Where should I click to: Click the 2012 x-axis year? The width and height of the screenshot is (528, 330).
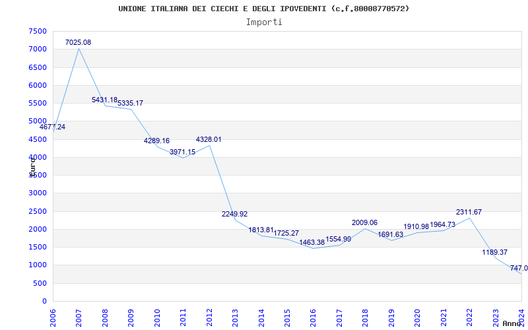point(209,317)
